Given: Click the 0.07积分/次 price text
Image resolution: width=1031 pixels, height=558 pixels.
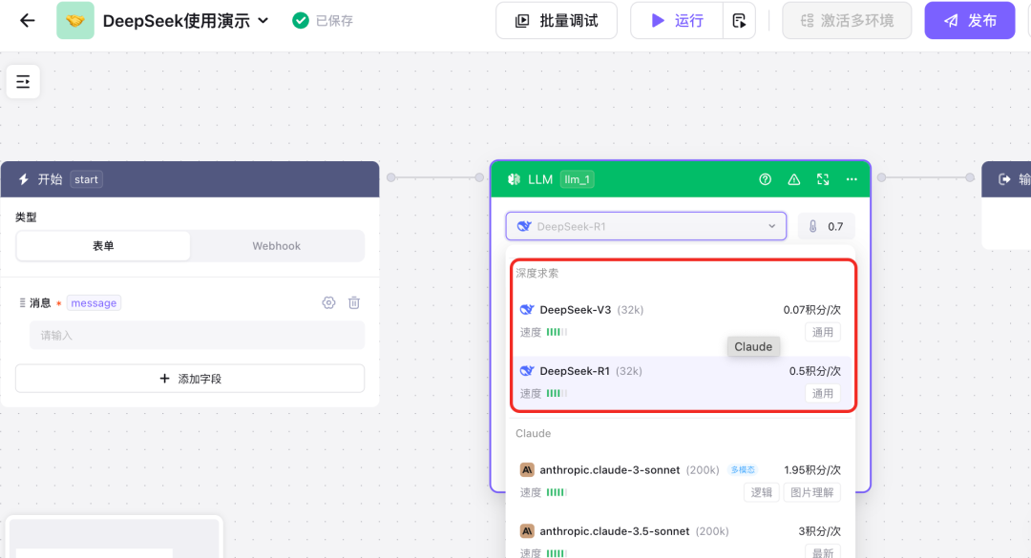Looking at the screenshot, I should click(812, 310).
